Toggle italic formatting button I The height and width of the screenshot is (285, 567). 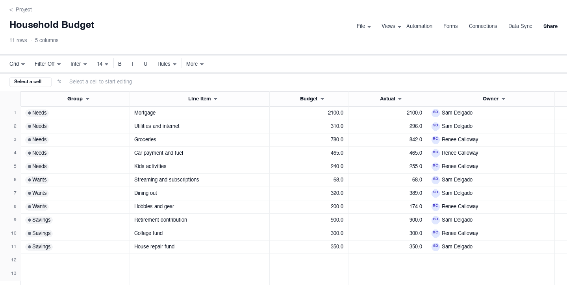tap(133, 64)
